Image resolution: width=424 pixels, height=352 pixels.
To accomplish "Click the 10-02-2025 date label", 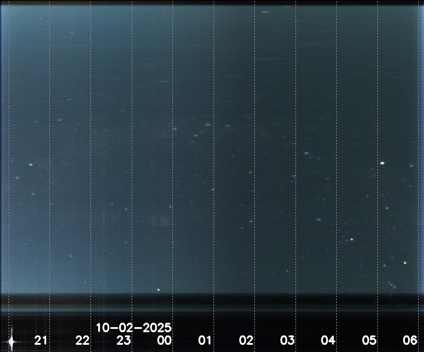I will click(x=134, y=328).
